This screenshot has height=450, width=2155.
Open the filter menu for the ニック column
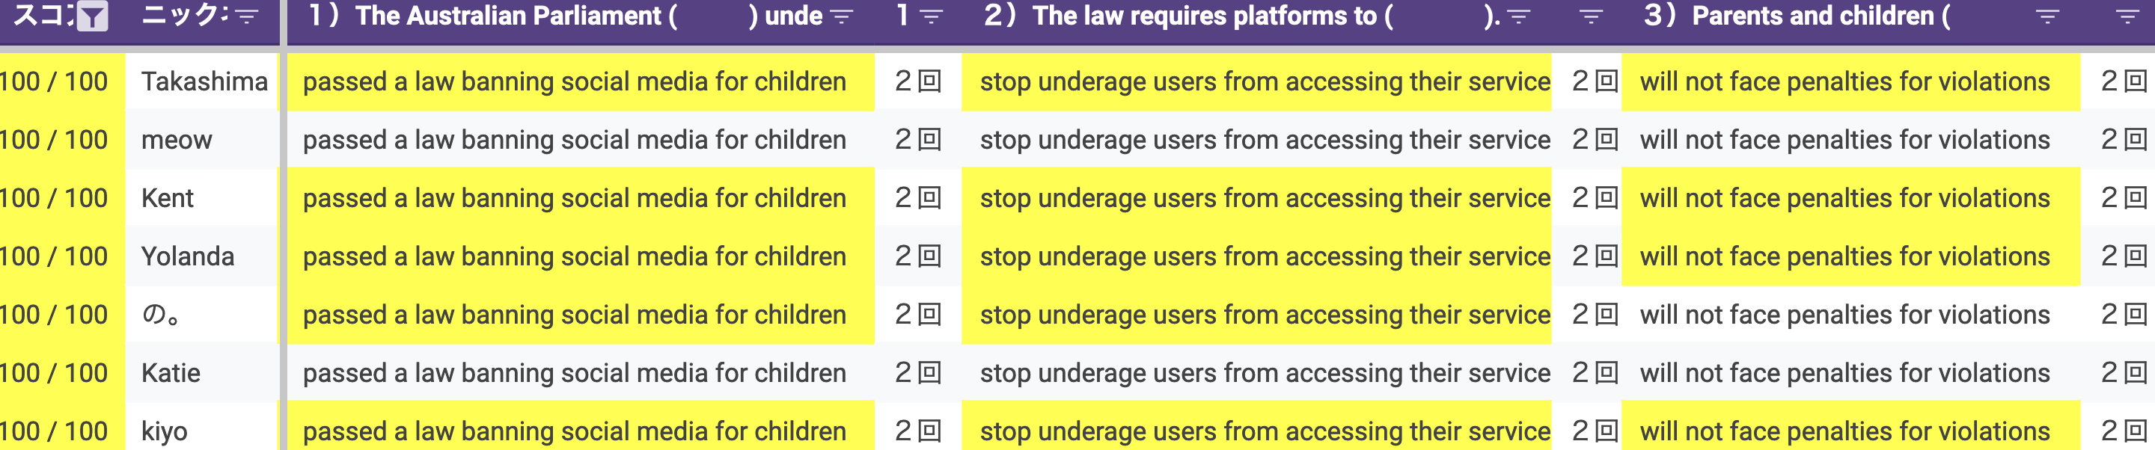246,16
